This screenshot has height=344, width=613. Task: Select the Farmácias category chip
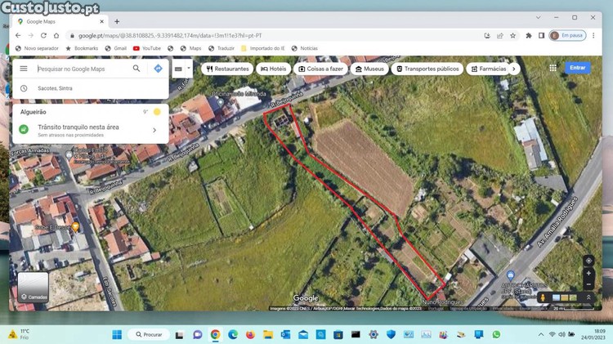pos(488,69)
